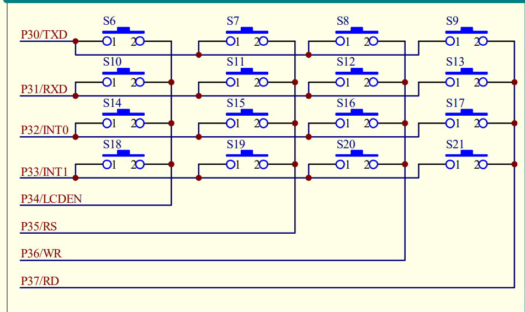The image size is (525, 312).
Task: Click the S13 designator text
Action: (455, 62)
